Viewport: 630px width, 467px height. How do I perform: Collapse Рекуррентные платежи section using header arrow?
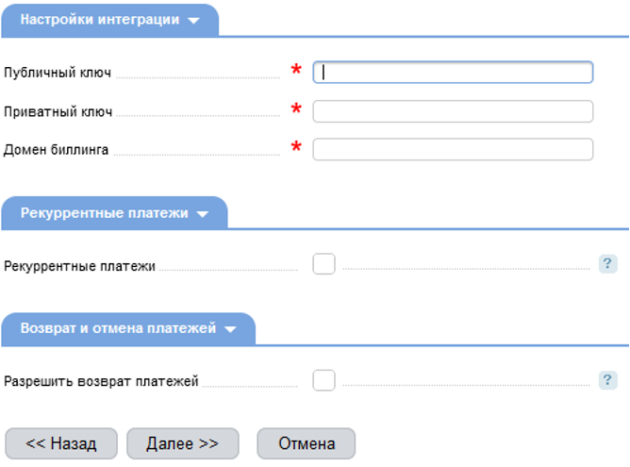(203, 214)
